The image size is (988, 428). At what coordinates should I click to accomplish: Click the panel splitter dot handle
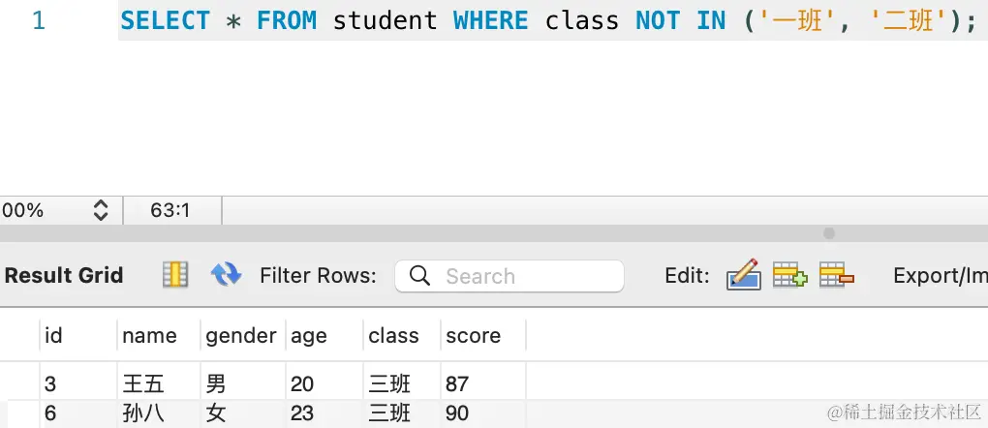pyautogui.click(x=829, y=233)
